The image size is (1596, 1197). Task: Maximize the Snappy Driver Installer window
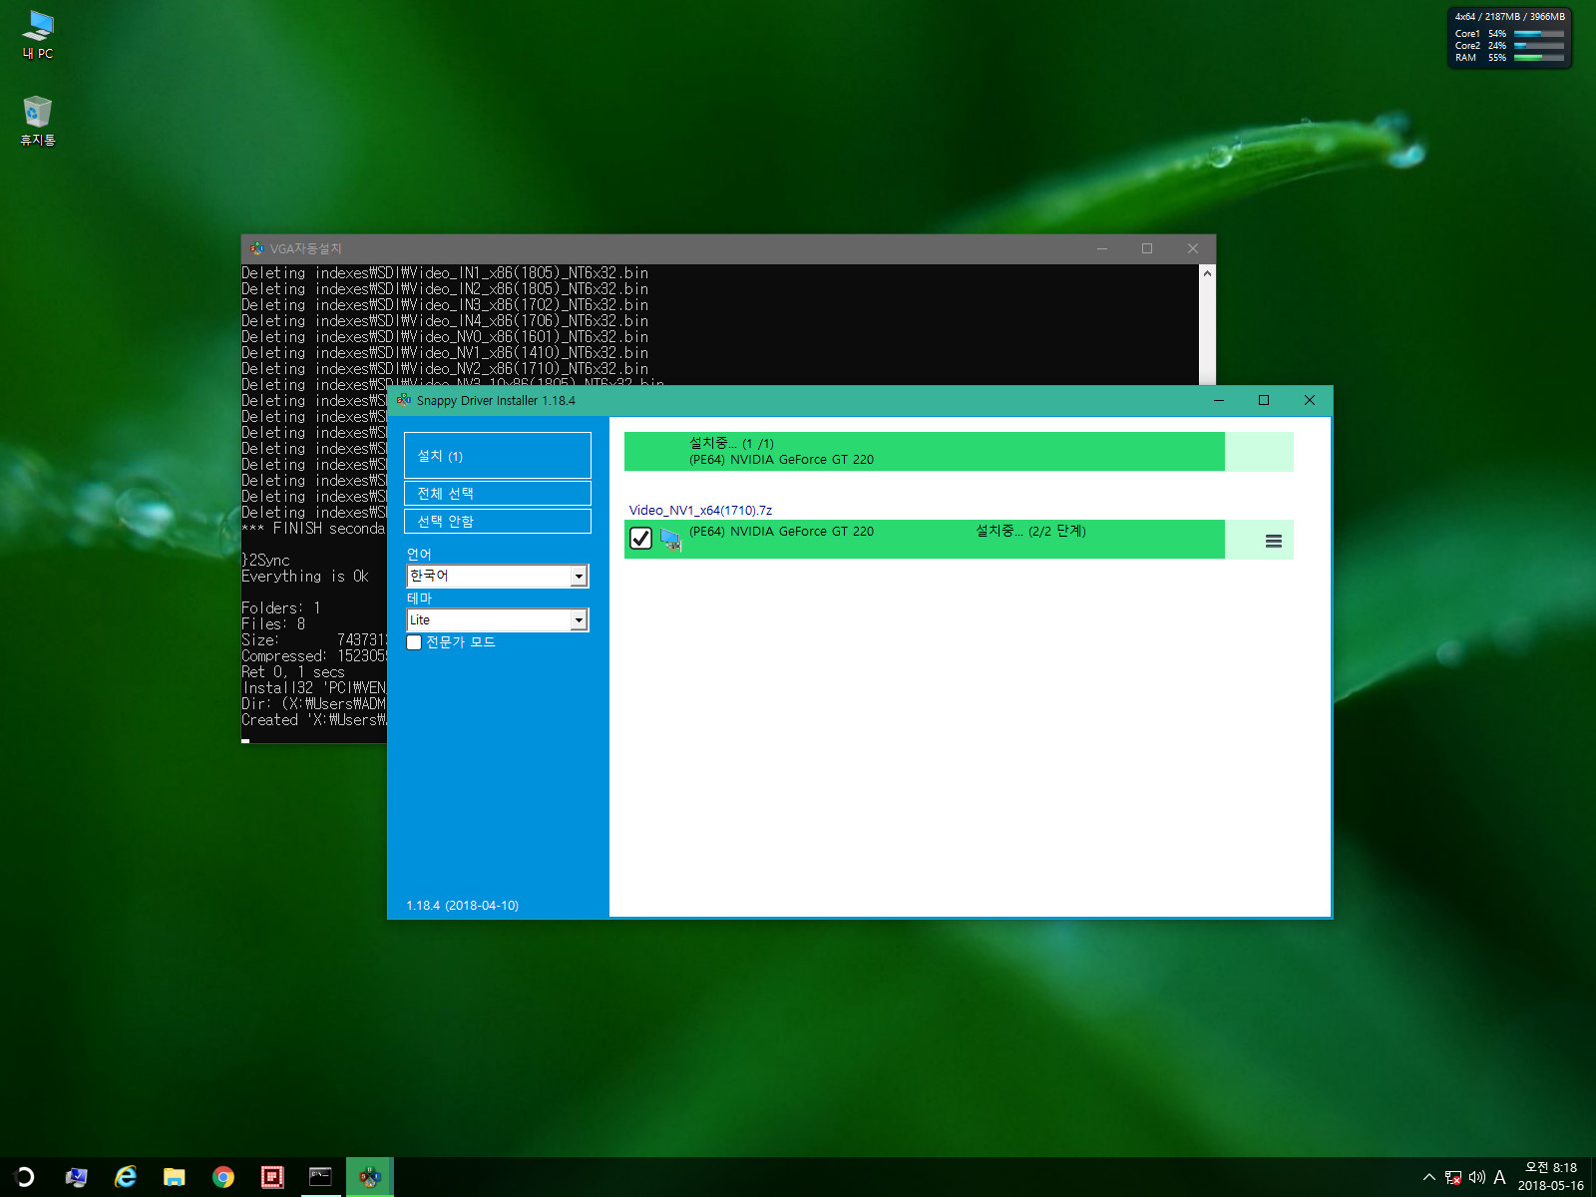1264,400
